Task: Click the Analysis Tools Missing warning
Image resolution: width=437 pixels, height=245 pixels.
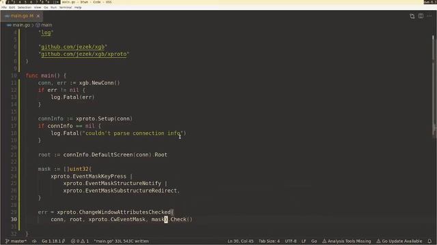Action: tap(346, 241)
